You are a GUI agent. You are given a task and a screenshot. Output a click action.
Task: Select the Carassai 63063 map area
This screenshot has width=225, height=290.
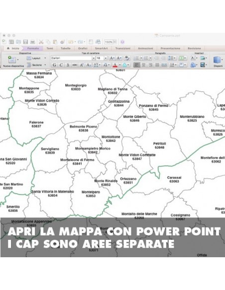[174, 179]
